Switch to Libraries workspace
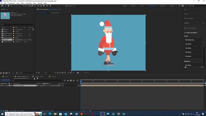This screenshot has height=116, width=206. tap(172, 6)
